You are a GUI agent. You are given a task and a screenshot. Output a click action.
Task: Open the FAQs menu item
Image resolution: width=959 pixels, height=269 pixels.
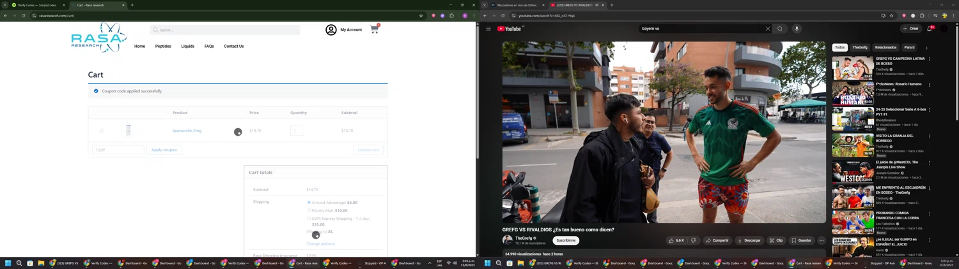click(x=209, y=46)
